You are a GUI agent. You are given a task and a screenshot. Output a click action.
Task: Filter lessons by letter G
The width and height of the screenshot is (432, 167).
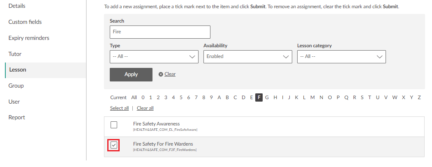click(267, 97)
